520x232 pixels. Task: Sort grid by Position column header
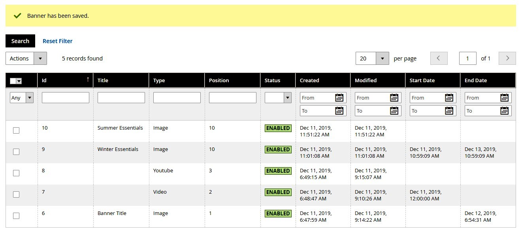pos(219,80)
